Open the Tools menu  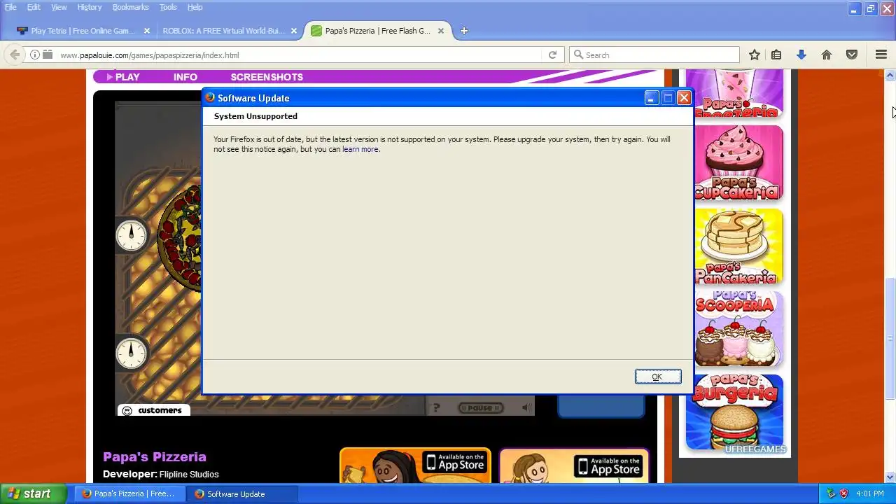tap(168, 7)
